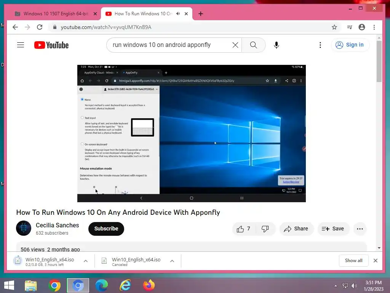Open Internet Explorer from the taskbar
Viewport: 390px width, 293px height.
[125, 285]
